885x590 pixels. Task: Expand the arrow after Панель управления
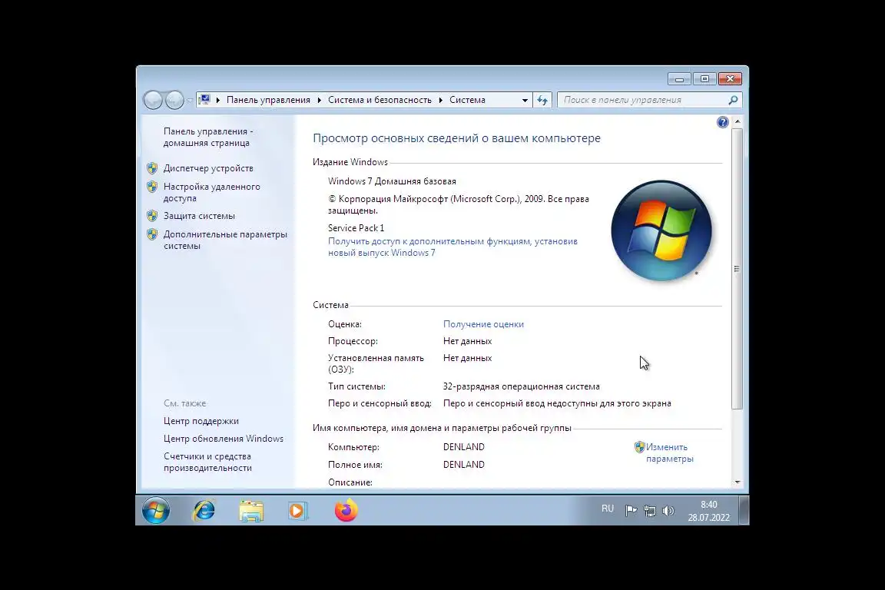(x=320, y=100)
